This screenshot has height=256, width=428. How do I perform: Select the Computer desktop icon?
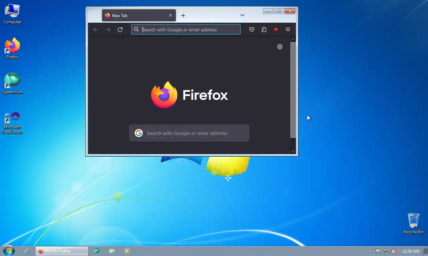[12, 14]
